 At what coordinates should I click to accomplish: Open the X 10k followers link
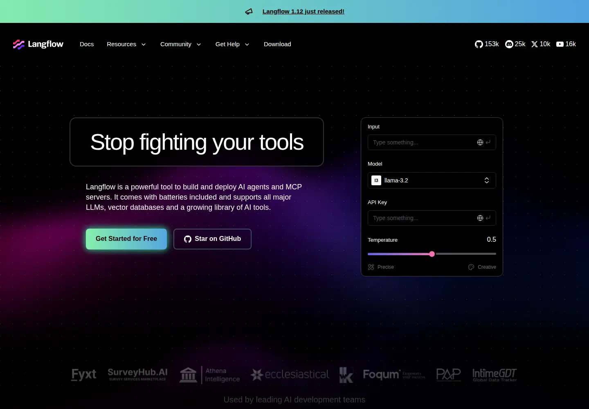541,44
